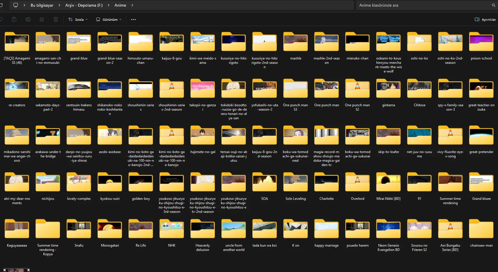
Task: Select the One punch man S2 folder
Action: (x=357, y=95)
